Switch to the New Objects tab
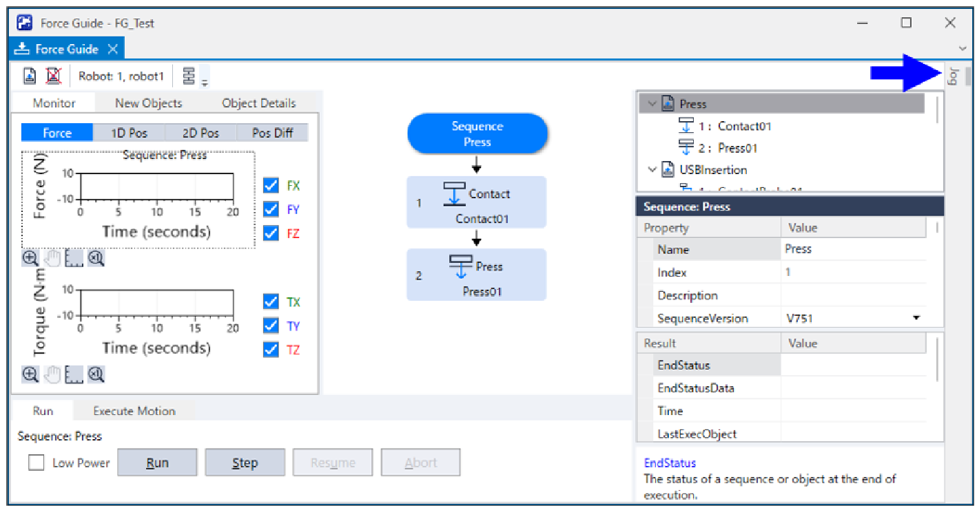The width and height of the screenshot is (977, 510). click(148, 103)
